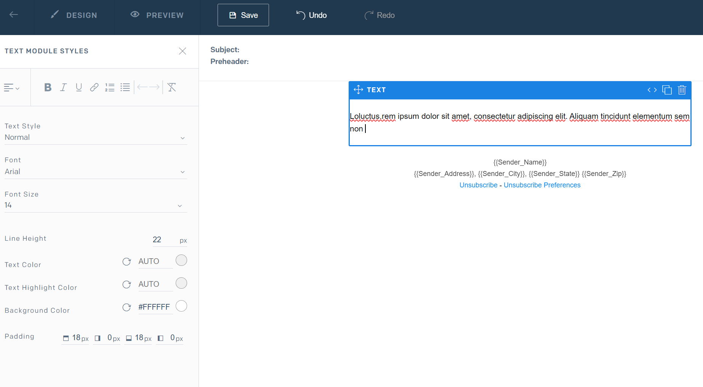Edit the Line Height value
The height and width of the screenshot is (387, 703).
pos(157,239)
